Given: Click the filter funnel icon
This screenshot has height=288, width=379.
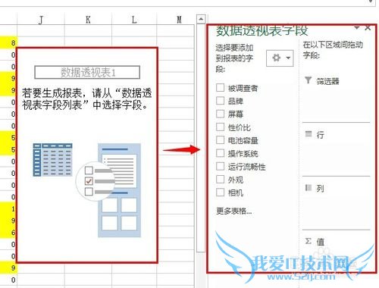Looking at the screenshot, I should (308, 80).
